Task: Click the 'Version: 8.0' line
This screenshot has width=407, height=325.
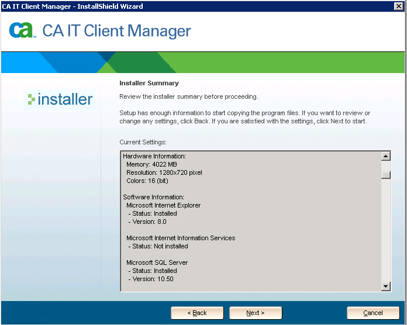Action: [147, 222]
